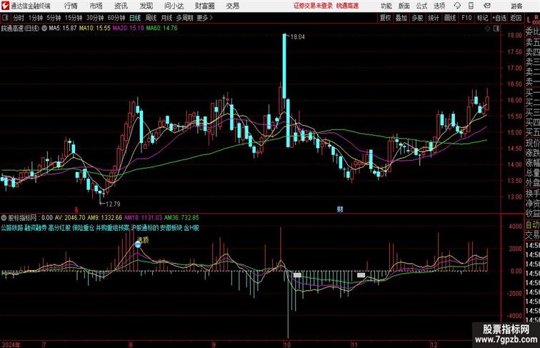The width and height of the screenshot is (540, 348).
Task: Switch to 月线 monthly period
Action: click(x=166, y=18)
